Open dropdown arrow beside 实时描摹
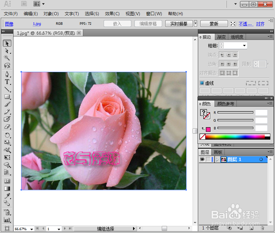Viewport: 275px width, 233px height. click(196, 23)
